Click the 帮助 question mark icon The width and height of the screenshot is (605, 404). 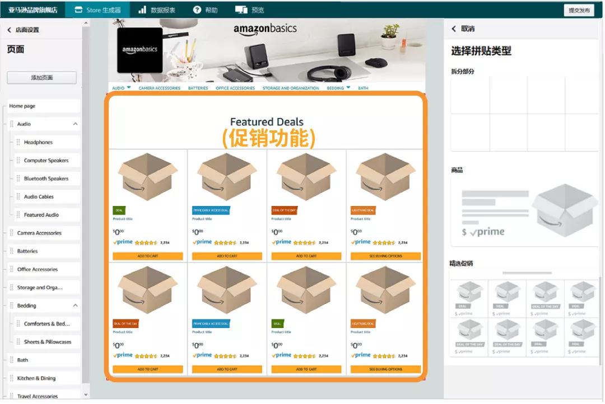click(197, 8)
